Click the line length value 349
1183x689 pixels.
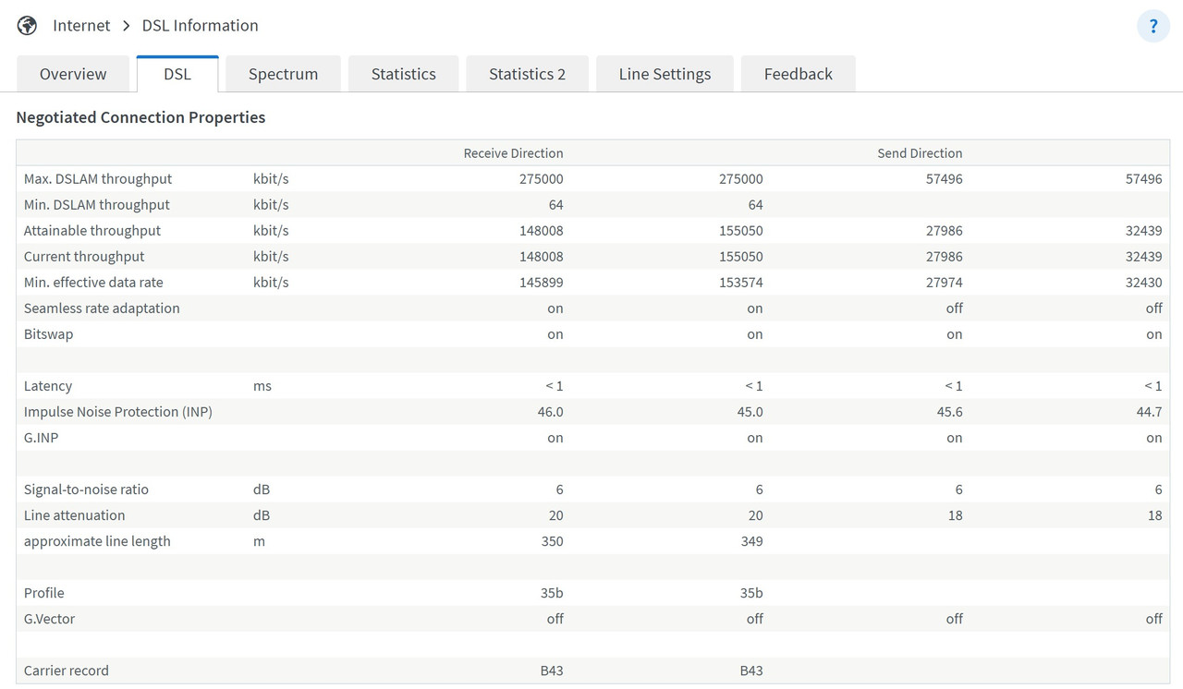pyautogui.click(x=751, y=541)
